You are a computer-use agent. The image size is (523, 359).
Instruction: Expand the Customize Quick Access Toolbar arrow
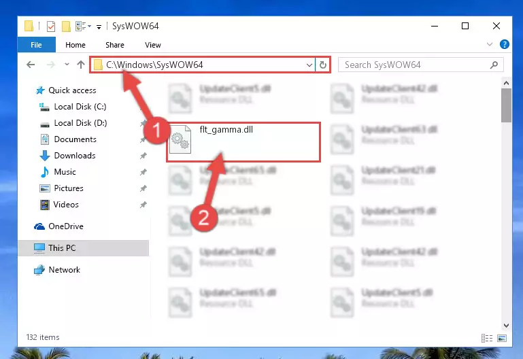(99, 27)
